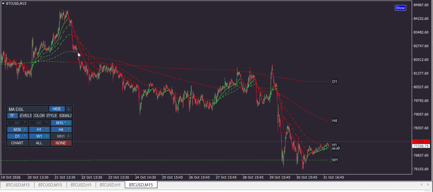Image resolution: width=433 pixels, height=192 pixels.
Task: Toggle the M30 timeframe button
Action: click(17, 129)
